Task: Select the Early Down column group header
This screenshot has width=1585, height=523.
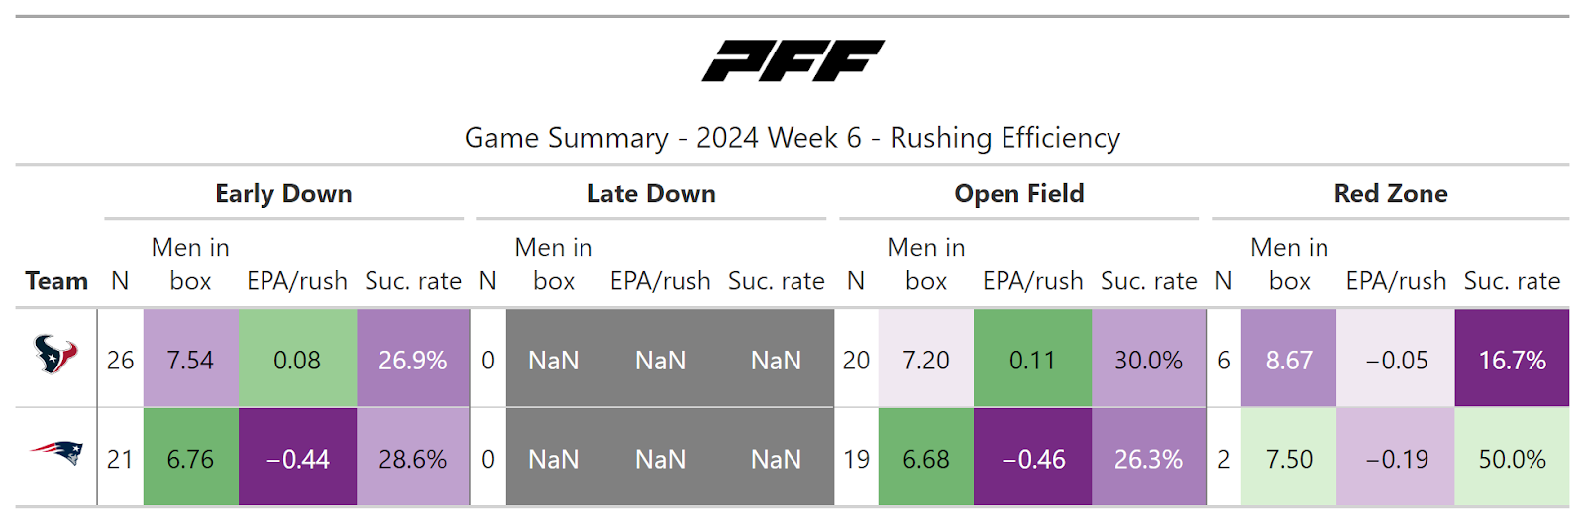Action: pos(283,194)
